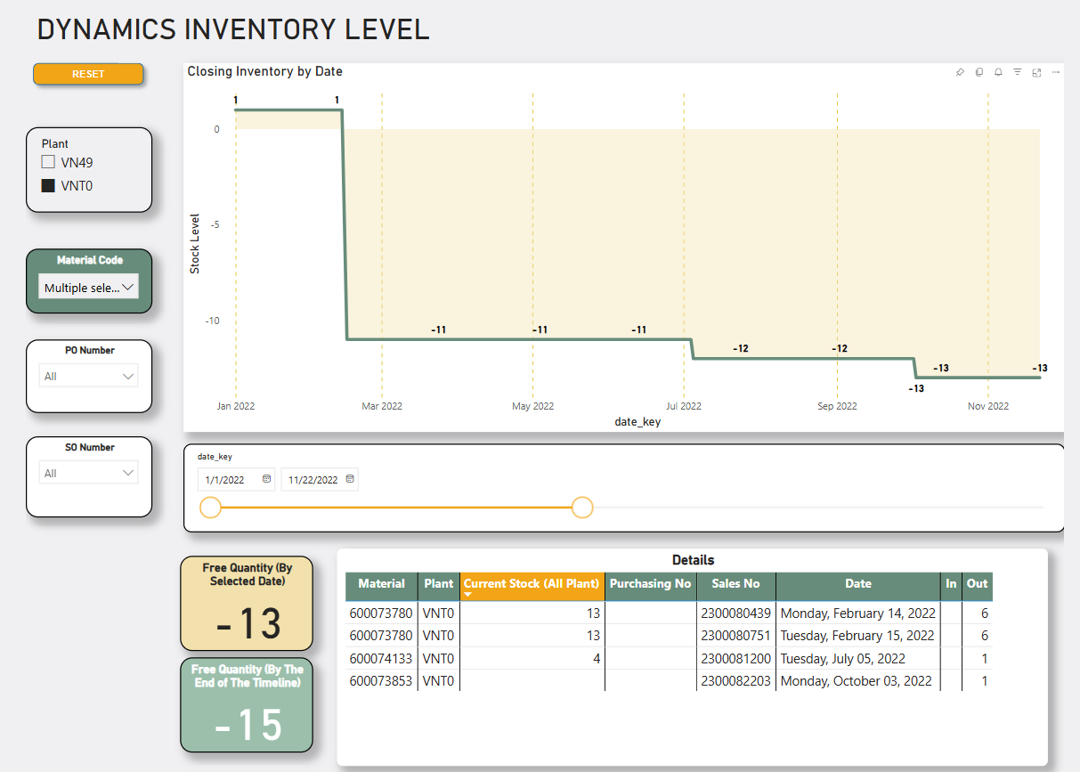Click sort arrow under Current Stock header
The height and width of the screenshot is (772, 1080).
[468, 594]
